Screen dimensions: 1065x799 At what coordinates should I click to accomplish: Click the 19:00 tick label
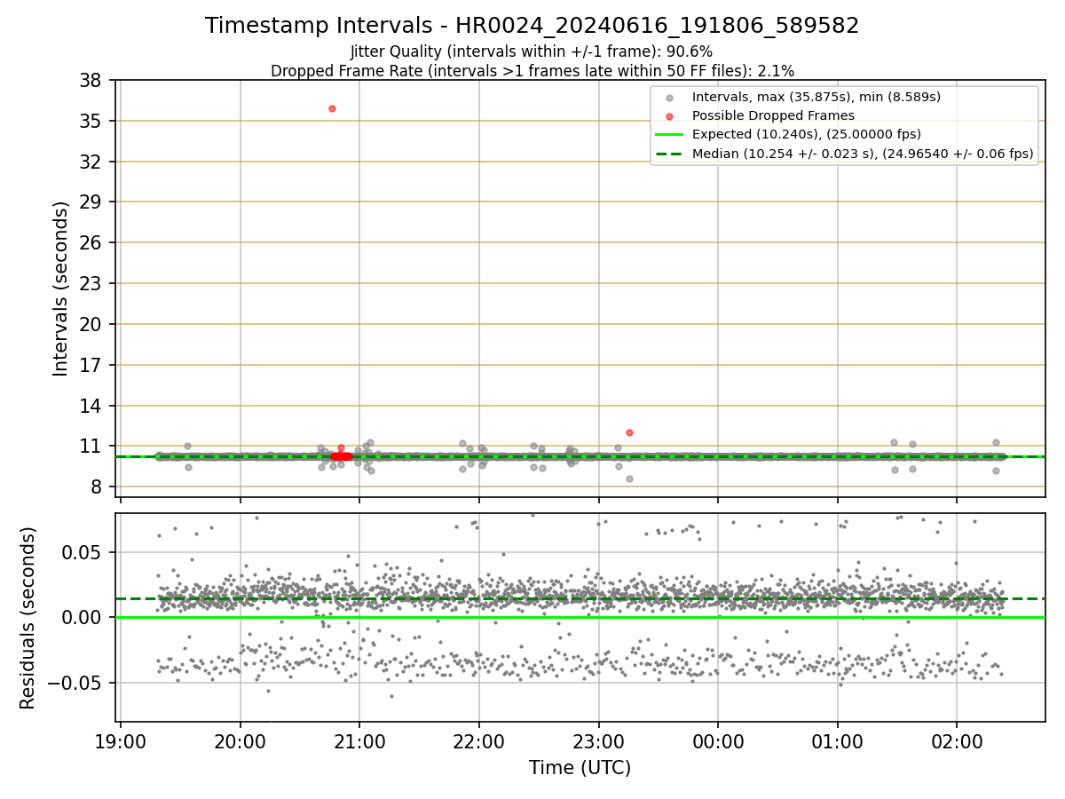click(121, 740)
